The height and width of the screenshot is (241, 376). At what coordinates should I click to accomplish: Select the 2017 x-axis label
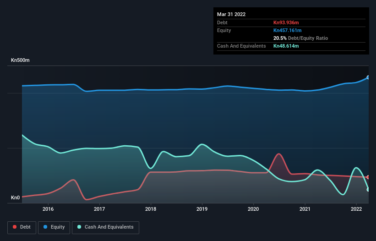(99, 209)
